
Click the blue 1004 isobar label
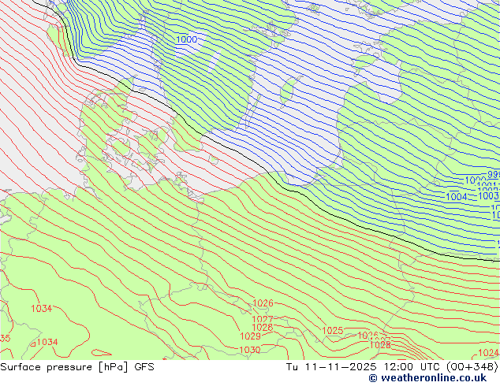point(457,196)
